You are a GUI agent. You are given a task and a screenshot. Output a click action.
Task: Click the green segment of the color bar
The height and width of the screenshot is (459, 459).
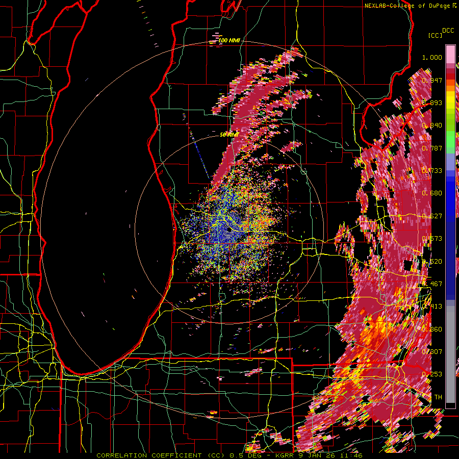[450, 142]
